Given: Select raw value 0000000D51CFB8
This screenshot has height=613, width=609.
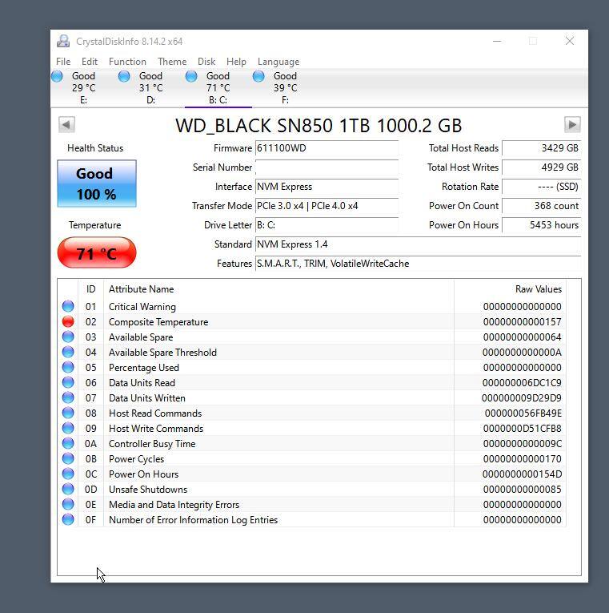Looking at the screenshot, I should [523, 429].
